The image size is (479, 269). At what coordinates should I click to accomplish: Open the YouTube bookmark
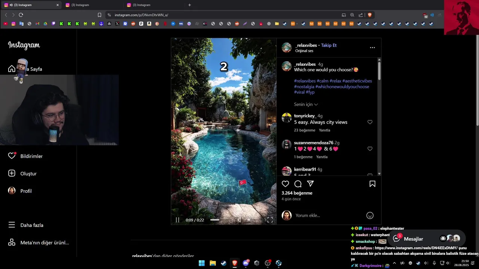5,24
